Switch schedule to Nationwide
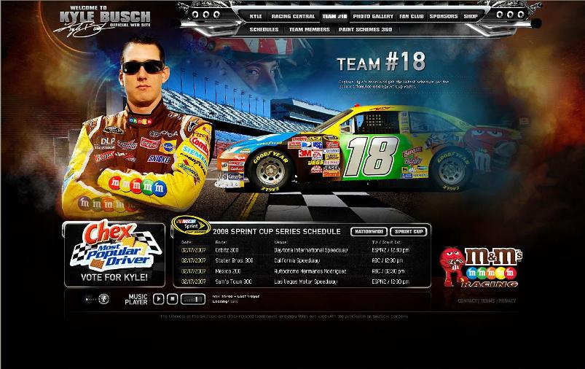Screen dimensions: 585x369 369,232
